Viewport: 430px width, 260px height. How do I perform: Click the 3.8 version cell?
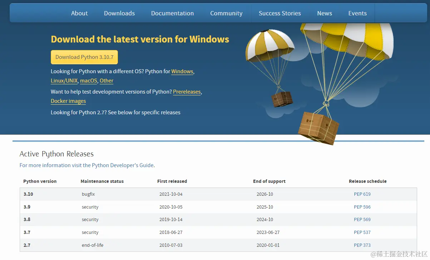(x=27, y=220)
